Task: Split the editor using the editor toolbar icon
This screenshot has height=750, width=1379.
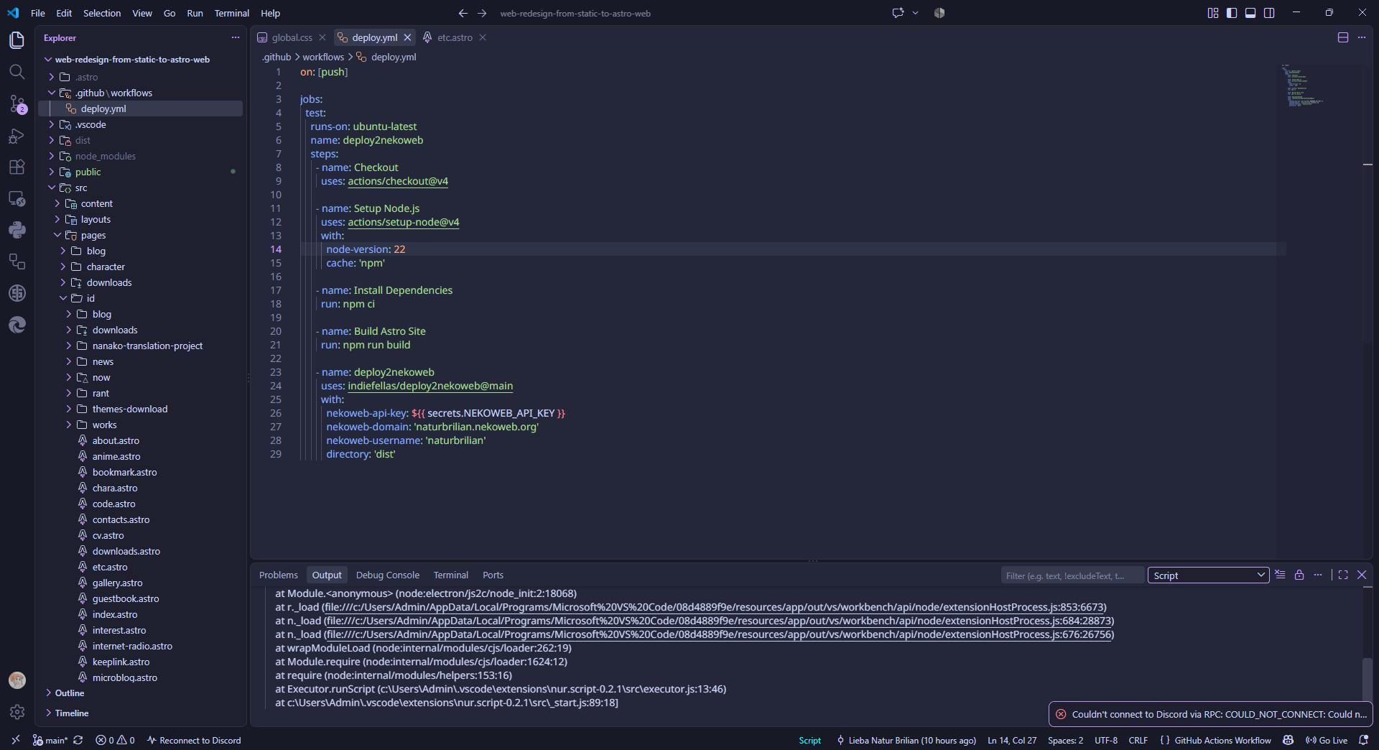Action: (1343, 37)
